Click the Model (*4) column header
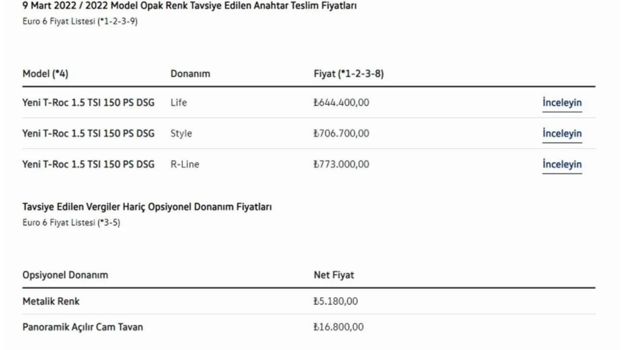This screenshot has width=622, height=350. coord(46,74)
